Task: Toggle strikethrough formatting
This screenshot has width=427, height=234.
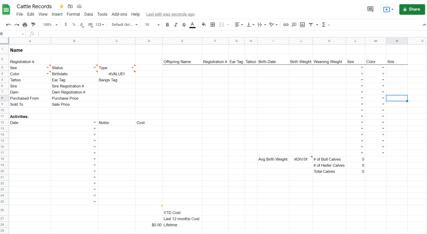Action: [184, 25]
